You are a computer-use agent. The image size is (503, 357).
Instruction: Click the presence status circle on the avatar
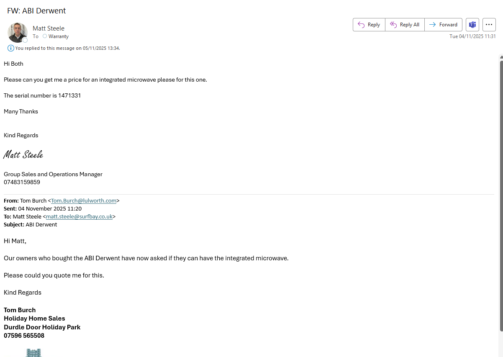click(x=25, y=40)
